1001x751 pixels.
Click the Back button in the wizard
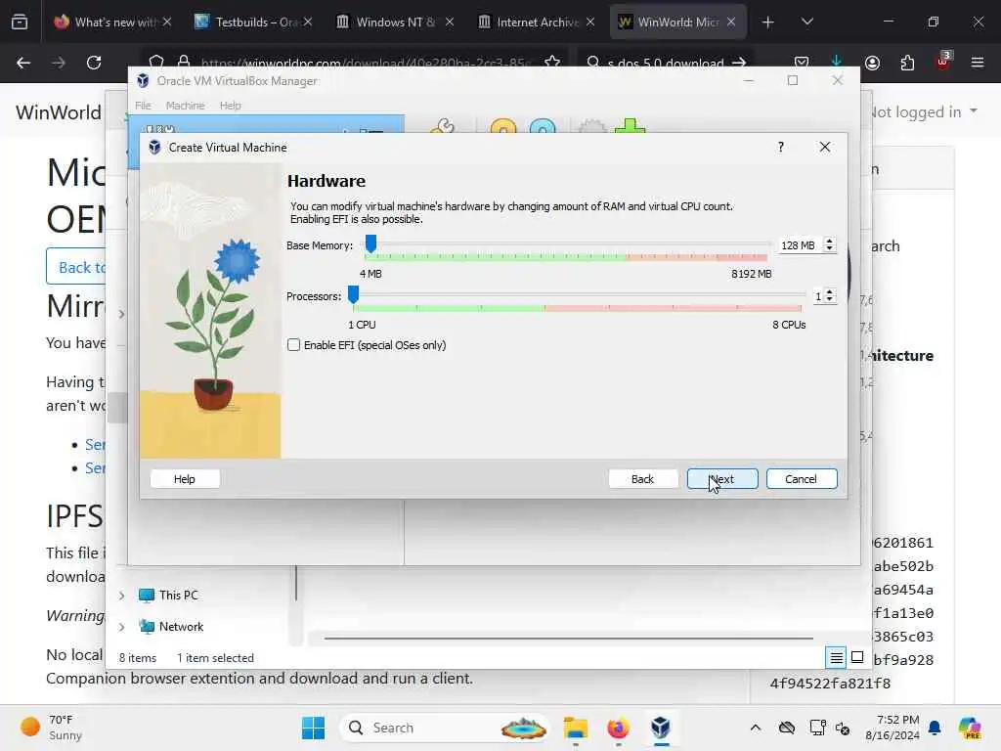tap(642, 479)
